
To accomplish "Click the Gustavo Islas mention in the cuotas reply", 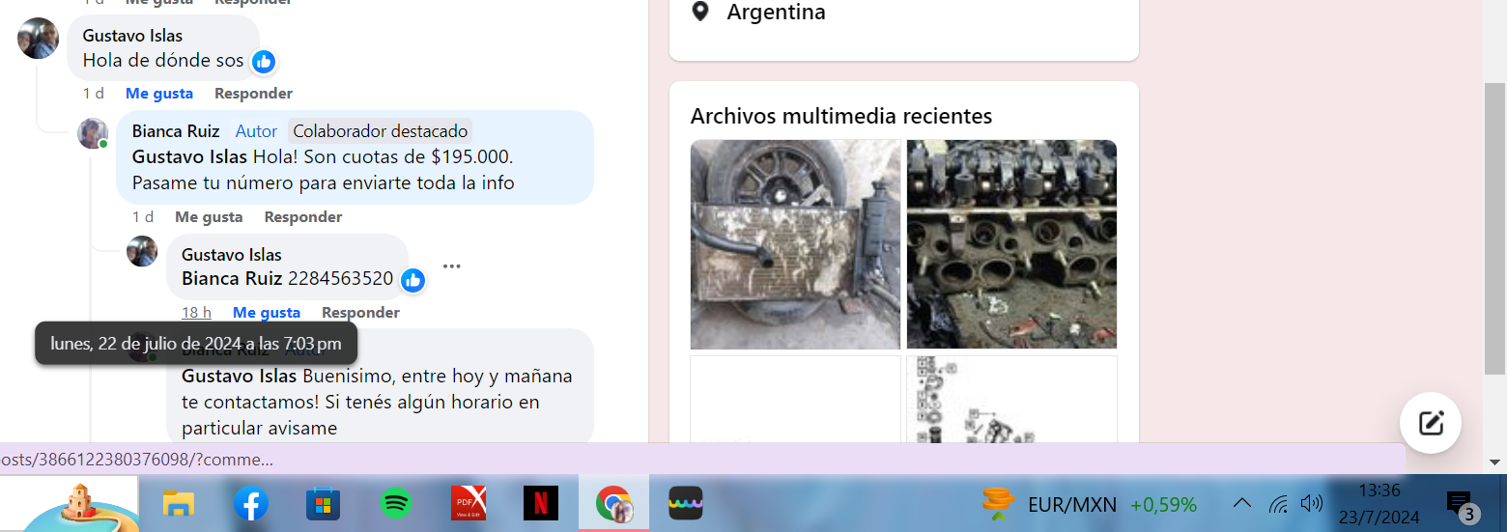I will [x=189, y=156].
